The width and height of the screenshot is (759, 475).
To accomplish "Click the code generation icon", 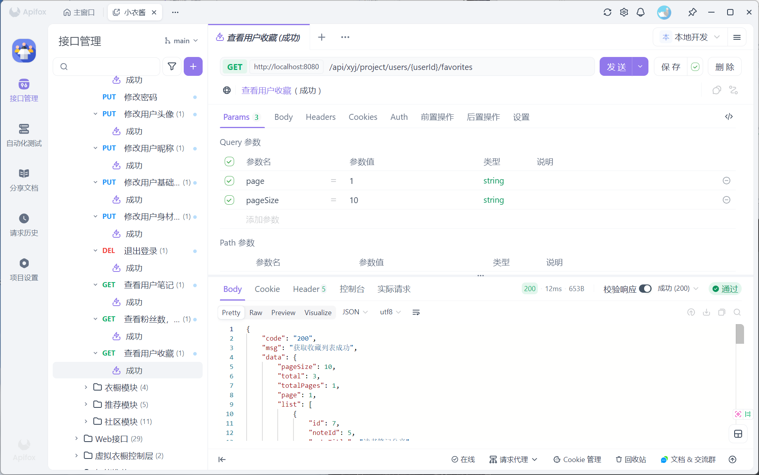I will click(729, 117).
